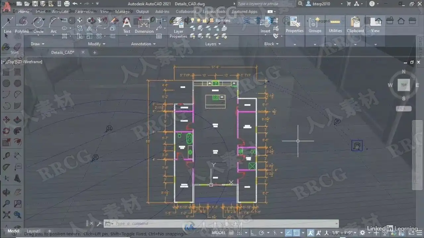Open Layer Properties manager
Viewport: 424px width, 238px height.
point(178,27)
